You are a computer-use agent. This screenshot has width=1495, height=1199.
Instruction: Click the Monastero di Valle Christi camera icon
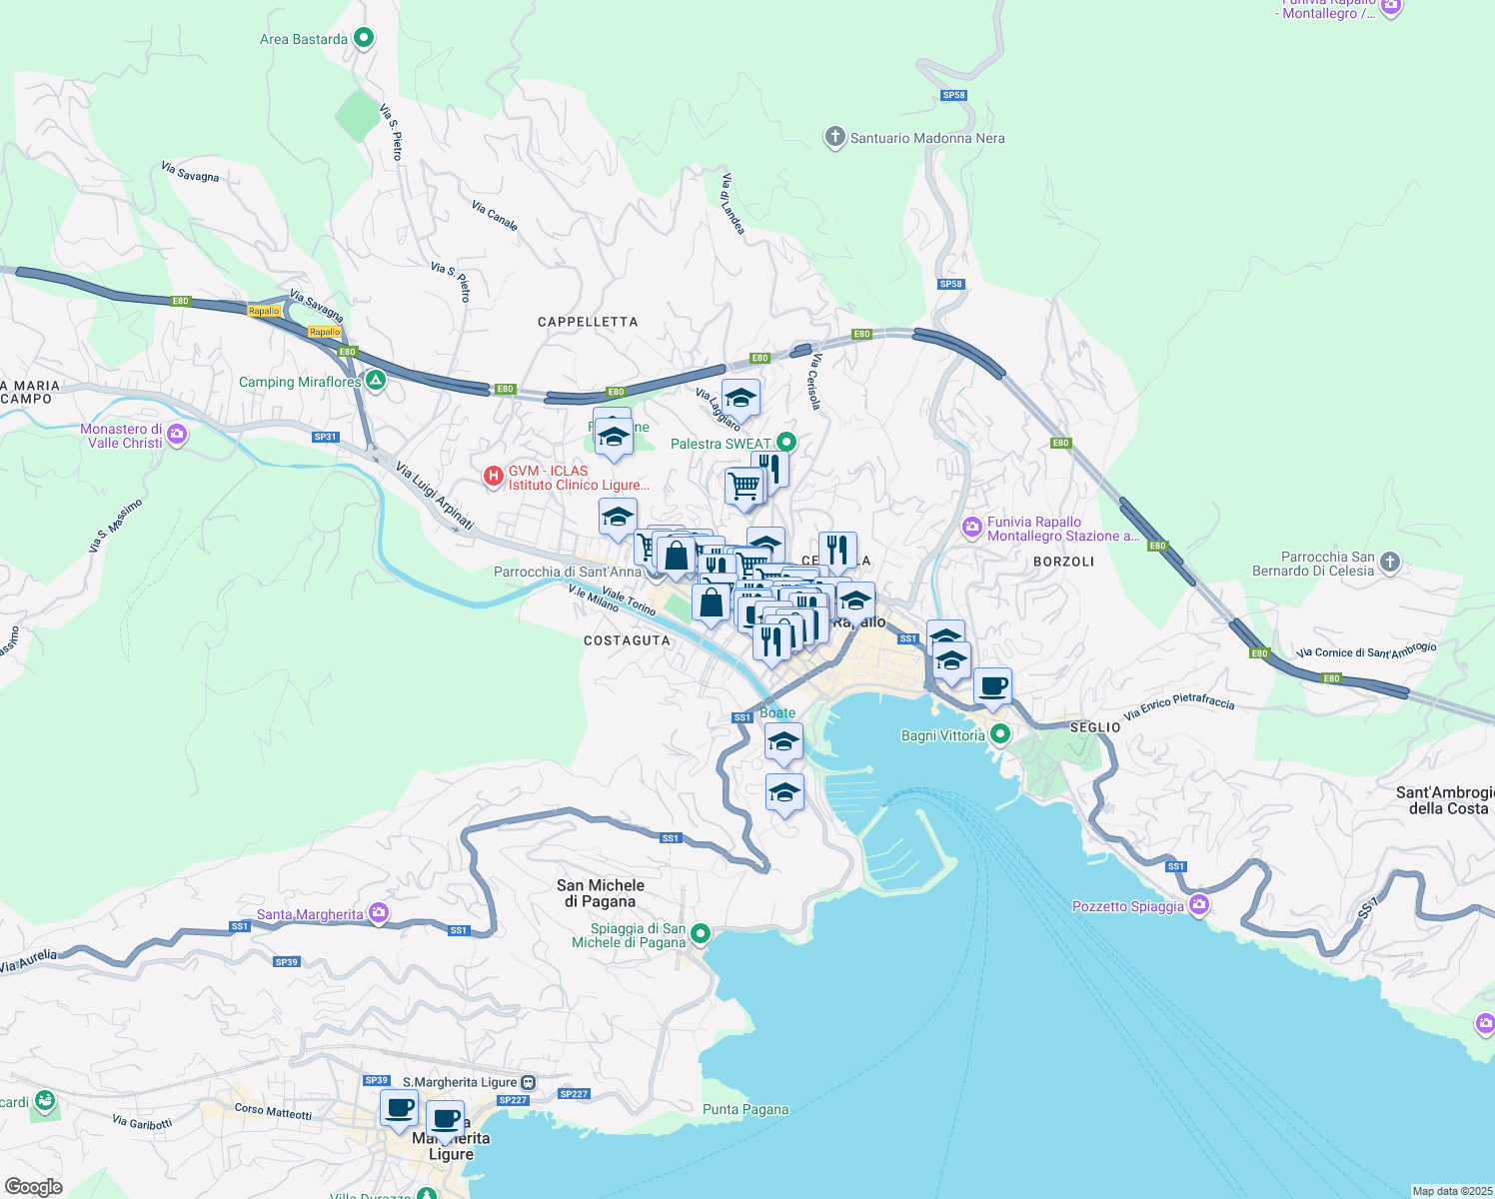point(177,435)
